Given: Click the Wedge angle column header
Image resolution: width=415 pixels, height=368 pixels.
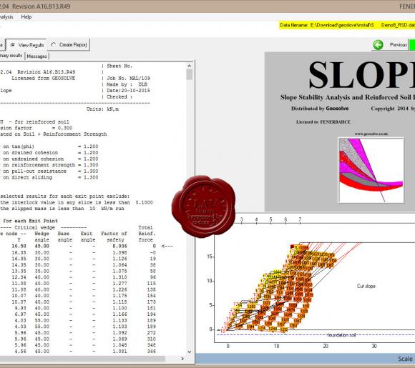Looking at the screenshot, I should click(x=41, y=237).
